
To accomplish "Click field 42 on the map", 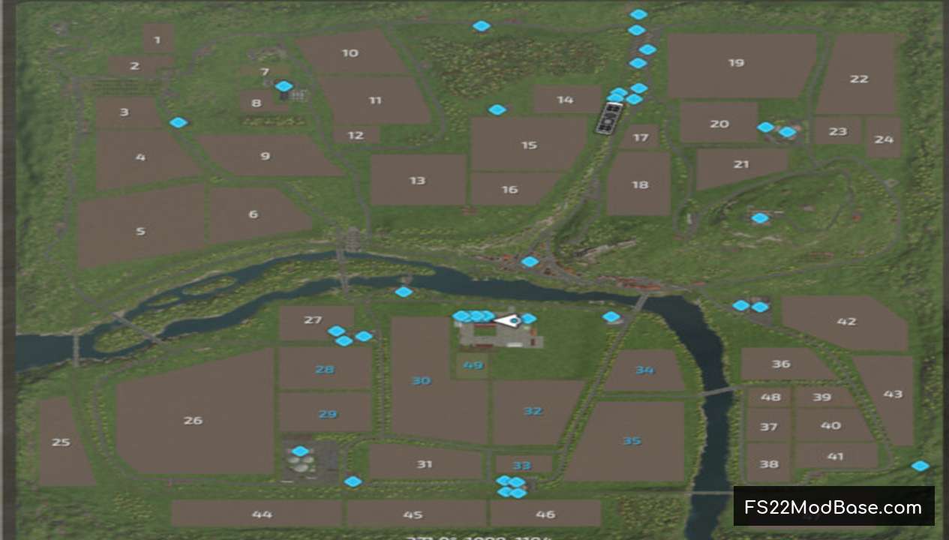I will point(846,322).
